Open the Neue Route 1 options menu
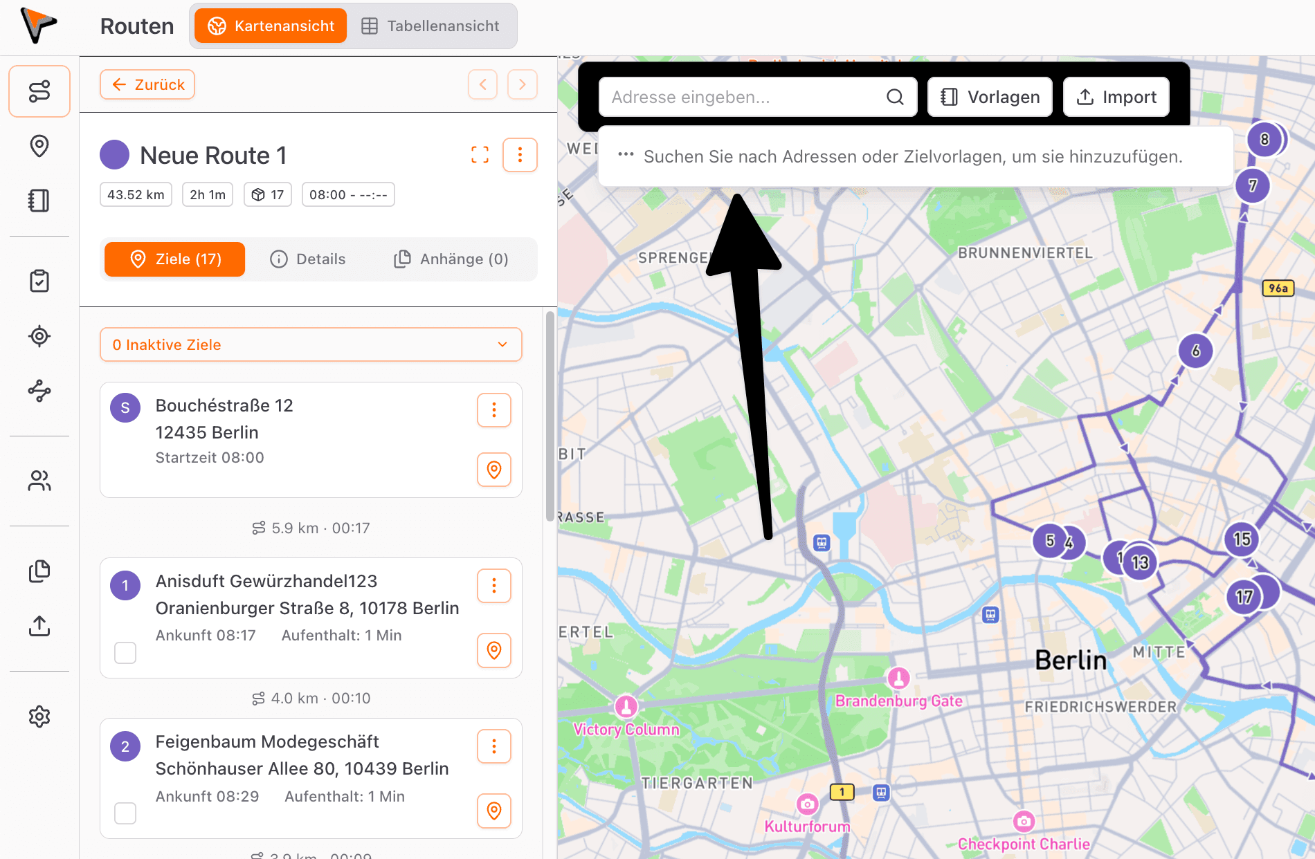Viewport: 1315px width, 859px height. [520, 155]
